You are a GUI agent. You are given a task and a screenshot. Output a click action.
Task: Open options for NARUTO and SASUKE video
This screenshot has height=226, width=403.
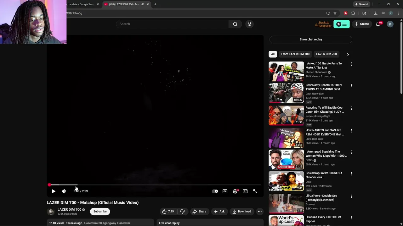tap(351, 131)
